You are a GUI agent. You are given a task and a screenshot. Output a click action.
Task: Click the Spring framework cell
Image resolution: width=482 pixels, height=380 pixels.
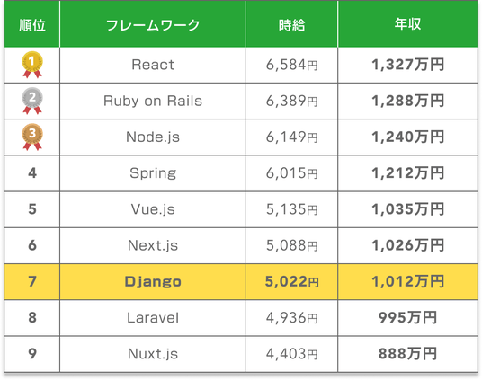click(153, 173)
